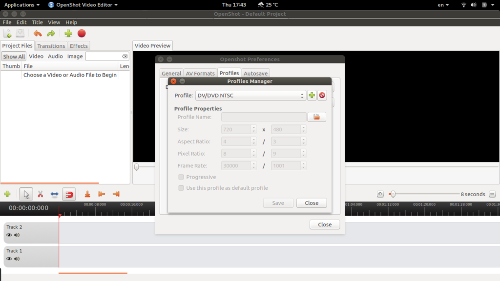
Task: Toggle the snapping magnet tool
Action: 69,194
